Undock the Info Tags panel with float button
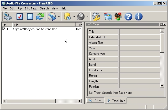Image resolution: width=168 pixels, height=110 pixels. pos(161,24)
